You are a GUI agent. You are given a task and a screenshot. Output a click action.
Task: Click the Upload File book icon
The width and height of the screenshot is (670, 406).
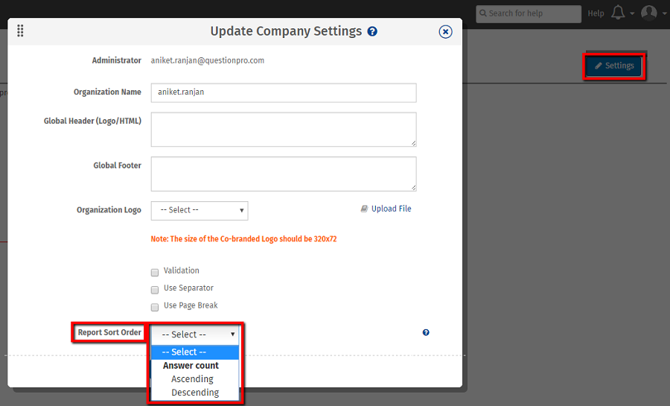364,209
